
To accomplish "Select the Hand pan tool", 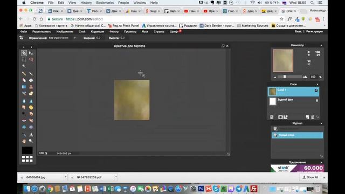I will (24, 141).
